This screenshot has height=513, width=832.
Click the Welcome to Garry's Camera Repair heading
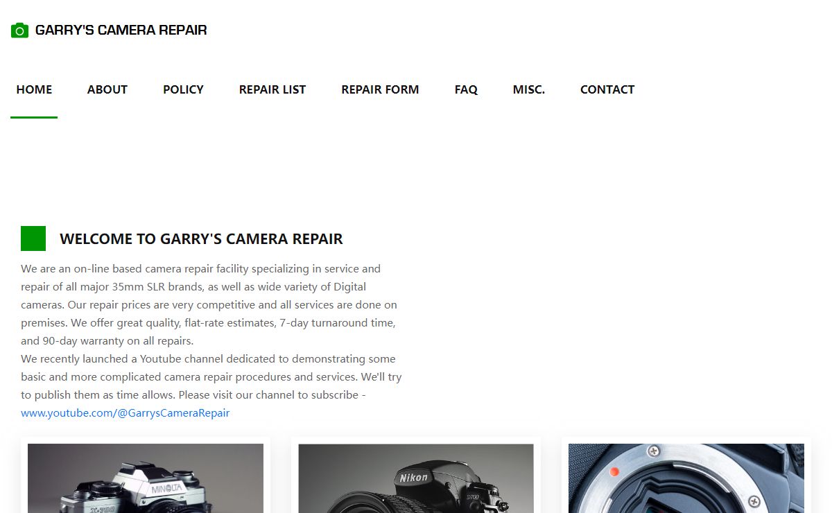tap(201, 239)
